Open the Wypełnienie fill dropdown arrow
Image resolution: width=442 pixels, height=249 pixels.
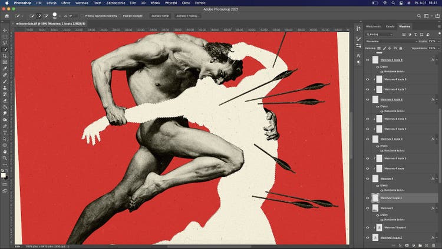coord(438,48)
